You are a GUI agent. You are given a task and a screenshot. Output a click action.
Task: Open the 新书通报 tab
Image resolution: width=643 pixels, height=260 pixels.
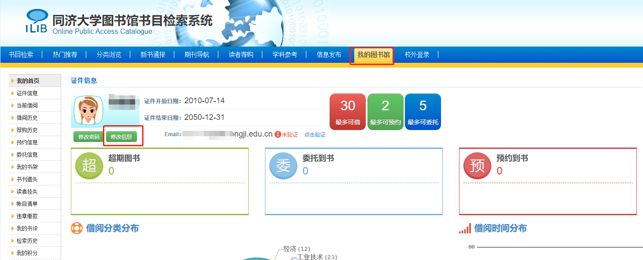(x=153, y=55)
